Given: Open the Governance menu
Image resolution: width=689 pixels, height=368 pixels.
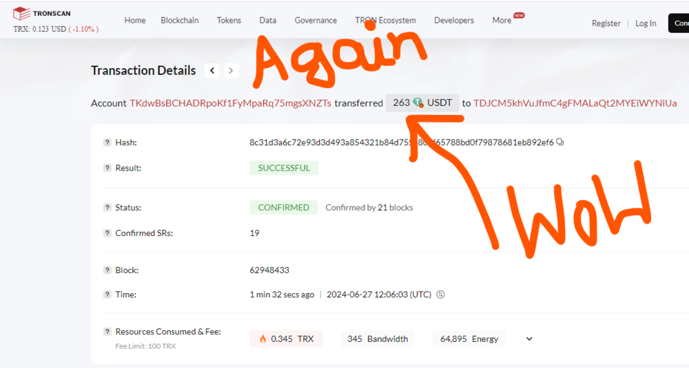Looking at the screenshot, I should point(316,20).
